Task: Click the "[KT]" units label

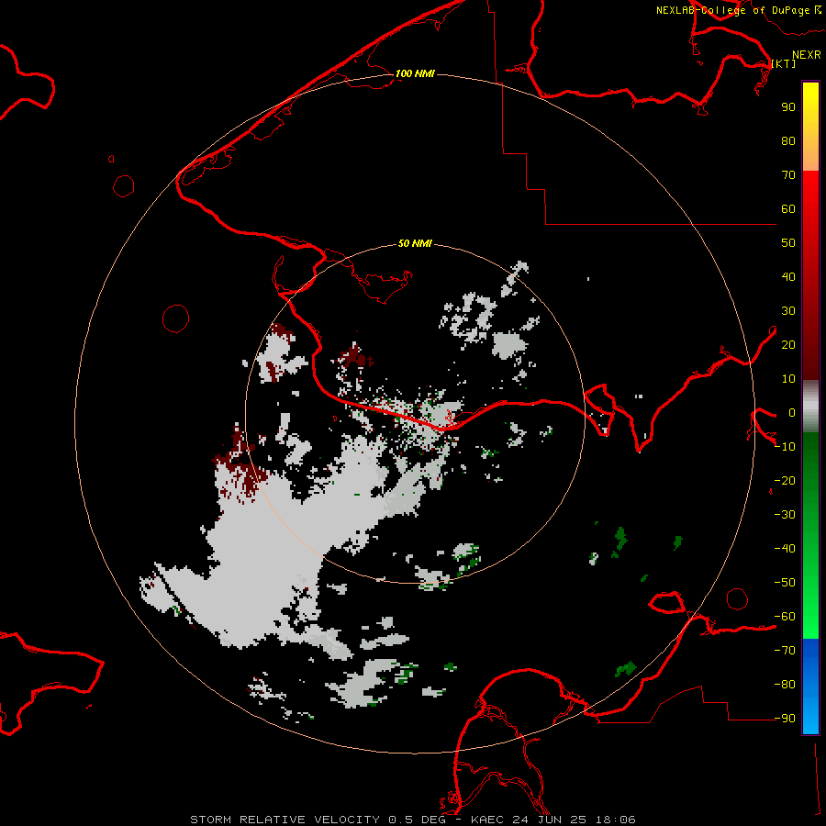Action: coord(784,63)
